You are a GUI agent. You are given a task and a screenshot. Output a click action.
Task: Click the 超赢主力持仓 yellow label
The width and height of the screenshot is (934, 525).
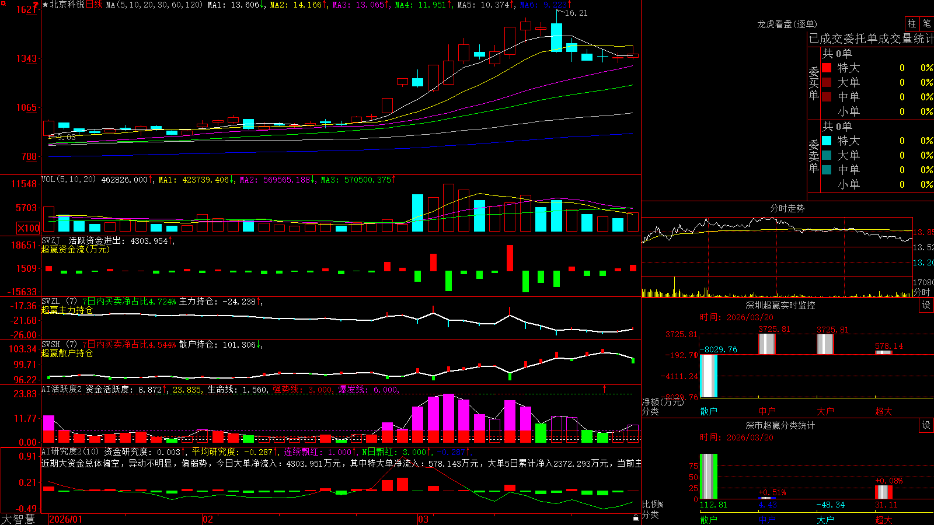(x=67, y=310)
